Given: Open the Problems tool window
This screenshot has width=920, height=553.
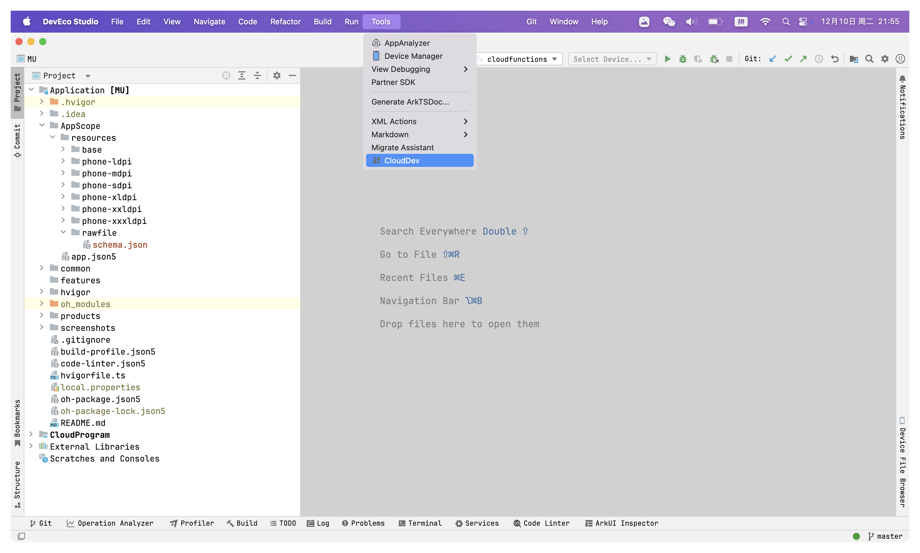Looking at the screenshot, I should click(363, 523).
